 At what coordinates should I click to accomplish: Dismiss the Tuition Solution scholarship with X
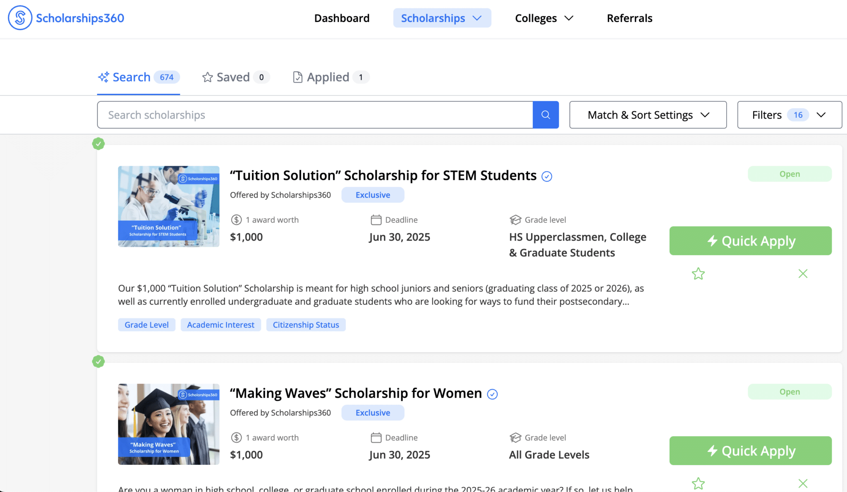point(803,273)
